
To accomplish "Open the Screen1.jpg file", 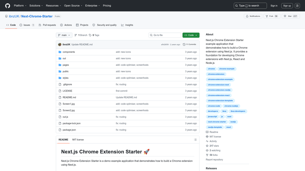I will coord(69,104).
